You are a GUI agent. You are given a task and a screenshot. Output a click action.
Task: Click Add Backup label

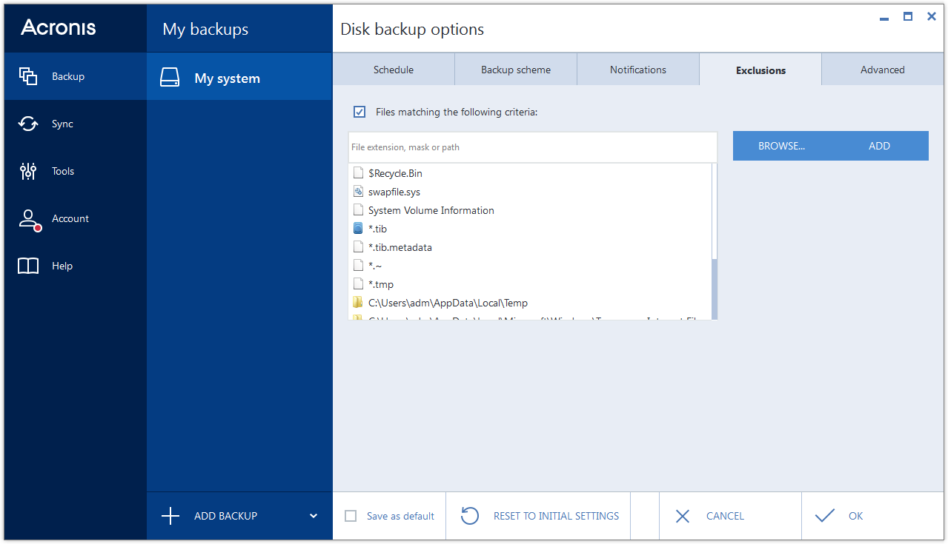click(x=225, y=516)
